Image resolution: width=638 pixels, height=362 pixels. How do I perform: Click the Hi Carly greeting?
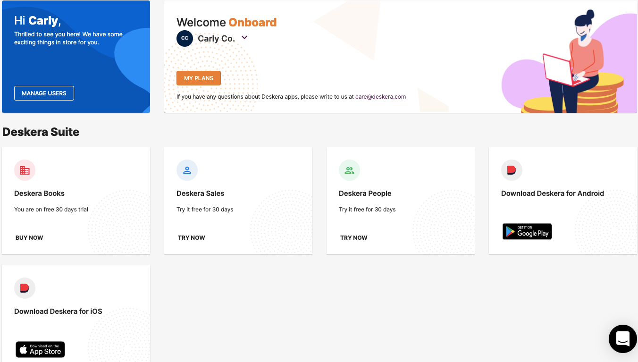tap(38, 21)
